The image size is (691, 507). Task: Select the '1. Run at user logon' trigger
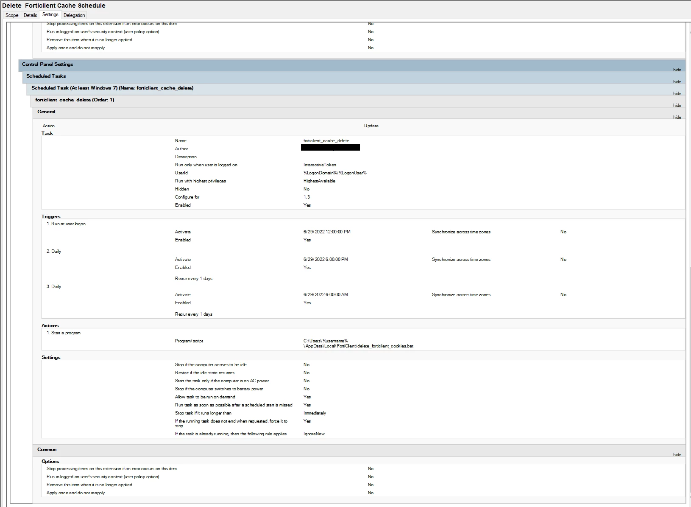(66, 224)
